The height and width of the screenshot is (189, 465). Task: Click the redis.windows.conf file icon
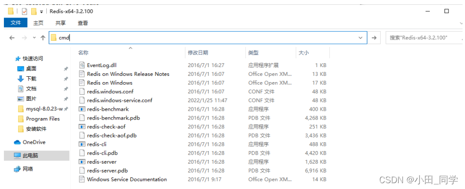(82, 91)
